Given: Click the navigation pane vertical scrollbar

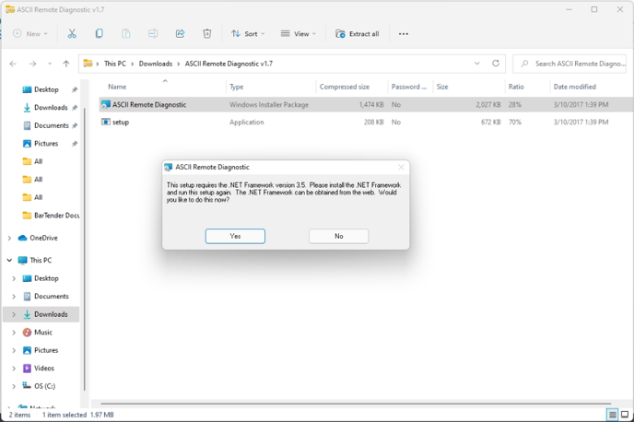Looking at the screenshot, I should coord(85,249).
